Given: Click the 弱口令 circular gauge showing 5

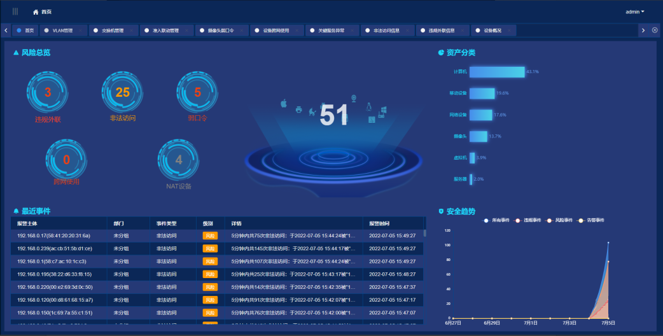Looking at the screenshot, I should [197, 93].
